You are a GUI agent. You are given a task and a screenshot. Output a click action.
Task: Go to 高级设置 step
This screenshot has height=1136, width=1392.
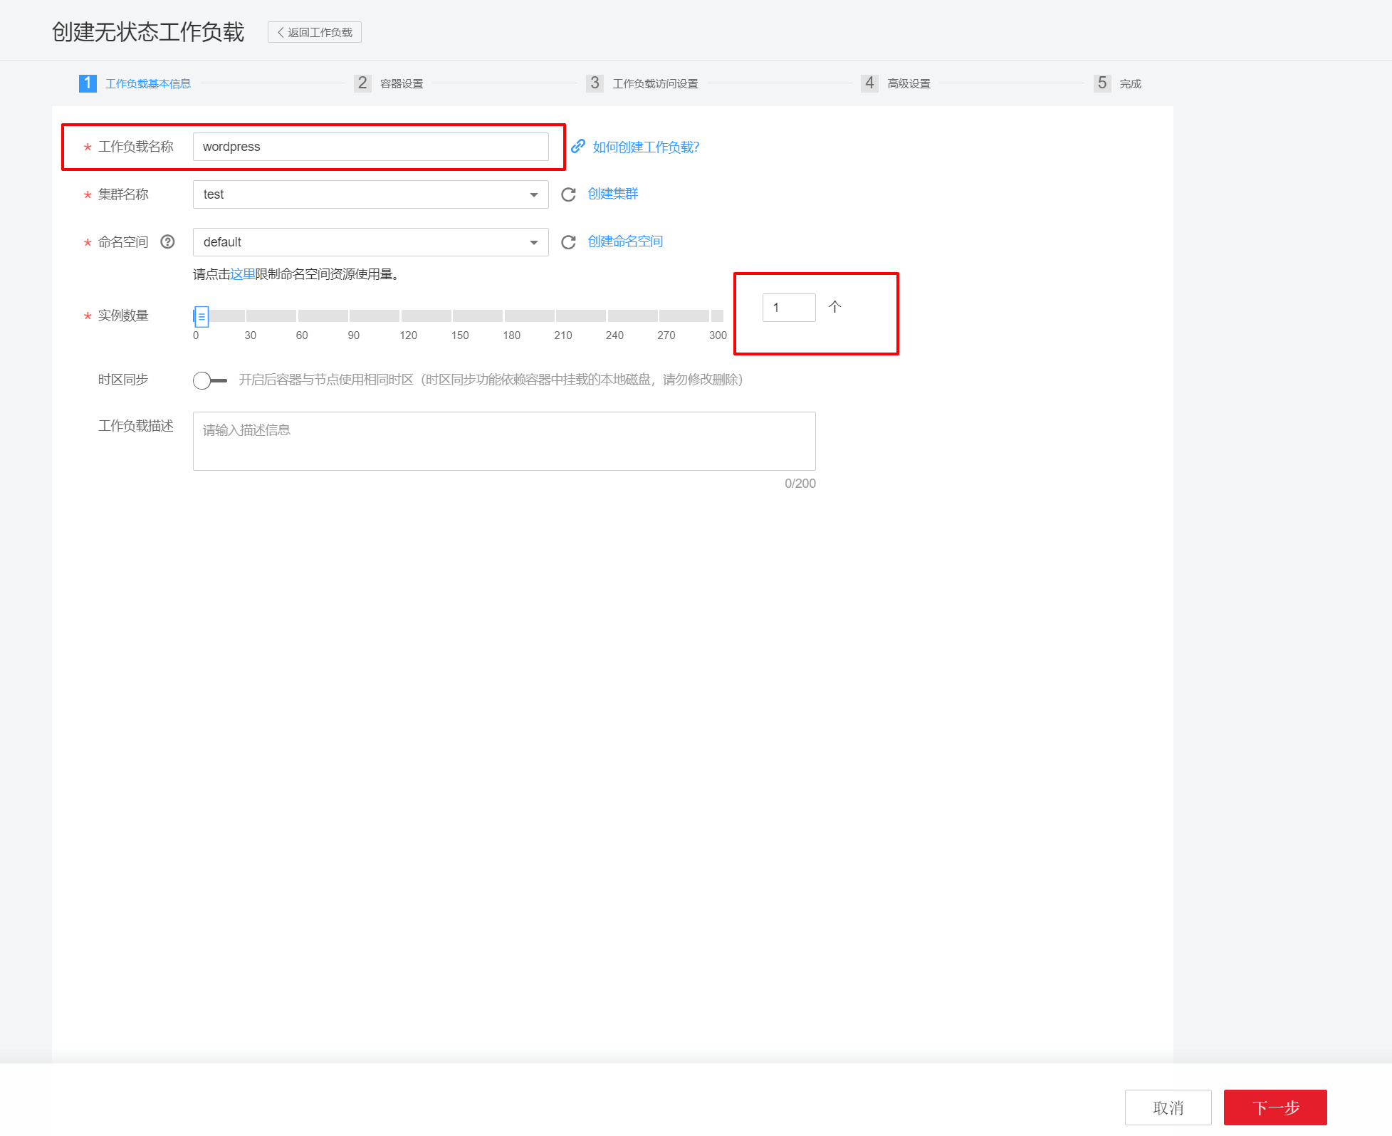908,83
